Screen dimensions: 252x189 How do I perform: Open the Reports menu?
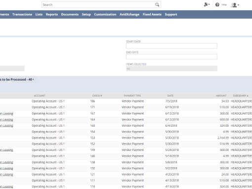52,14
